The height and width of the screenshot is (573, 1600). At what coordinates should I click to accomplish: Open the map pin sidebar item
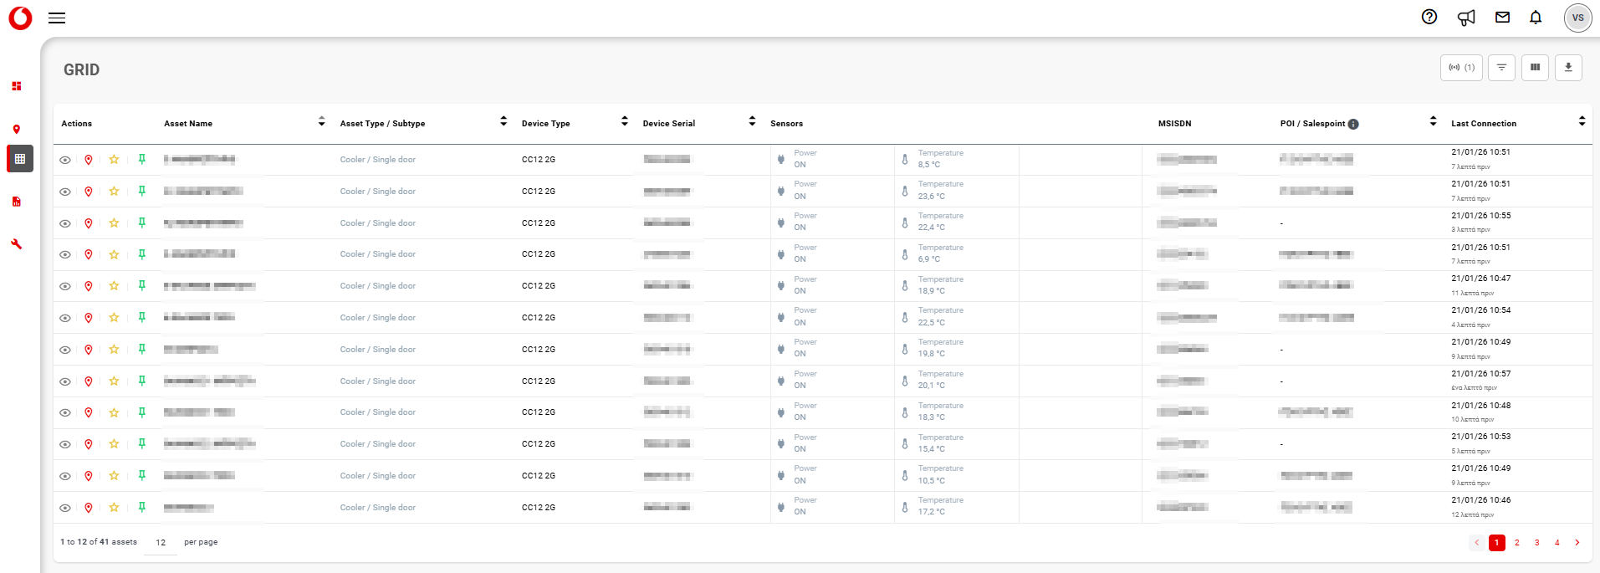point(17,129)
